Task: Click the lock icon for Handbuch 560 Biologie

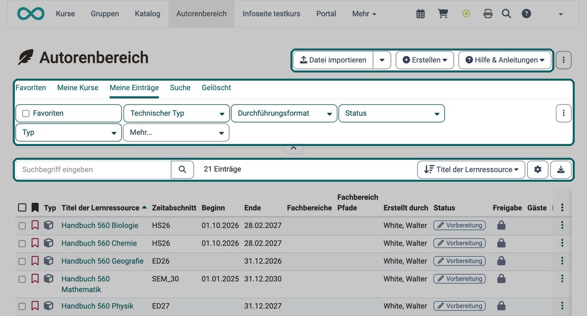Action: pyautogui.click(x=501, y=225)
